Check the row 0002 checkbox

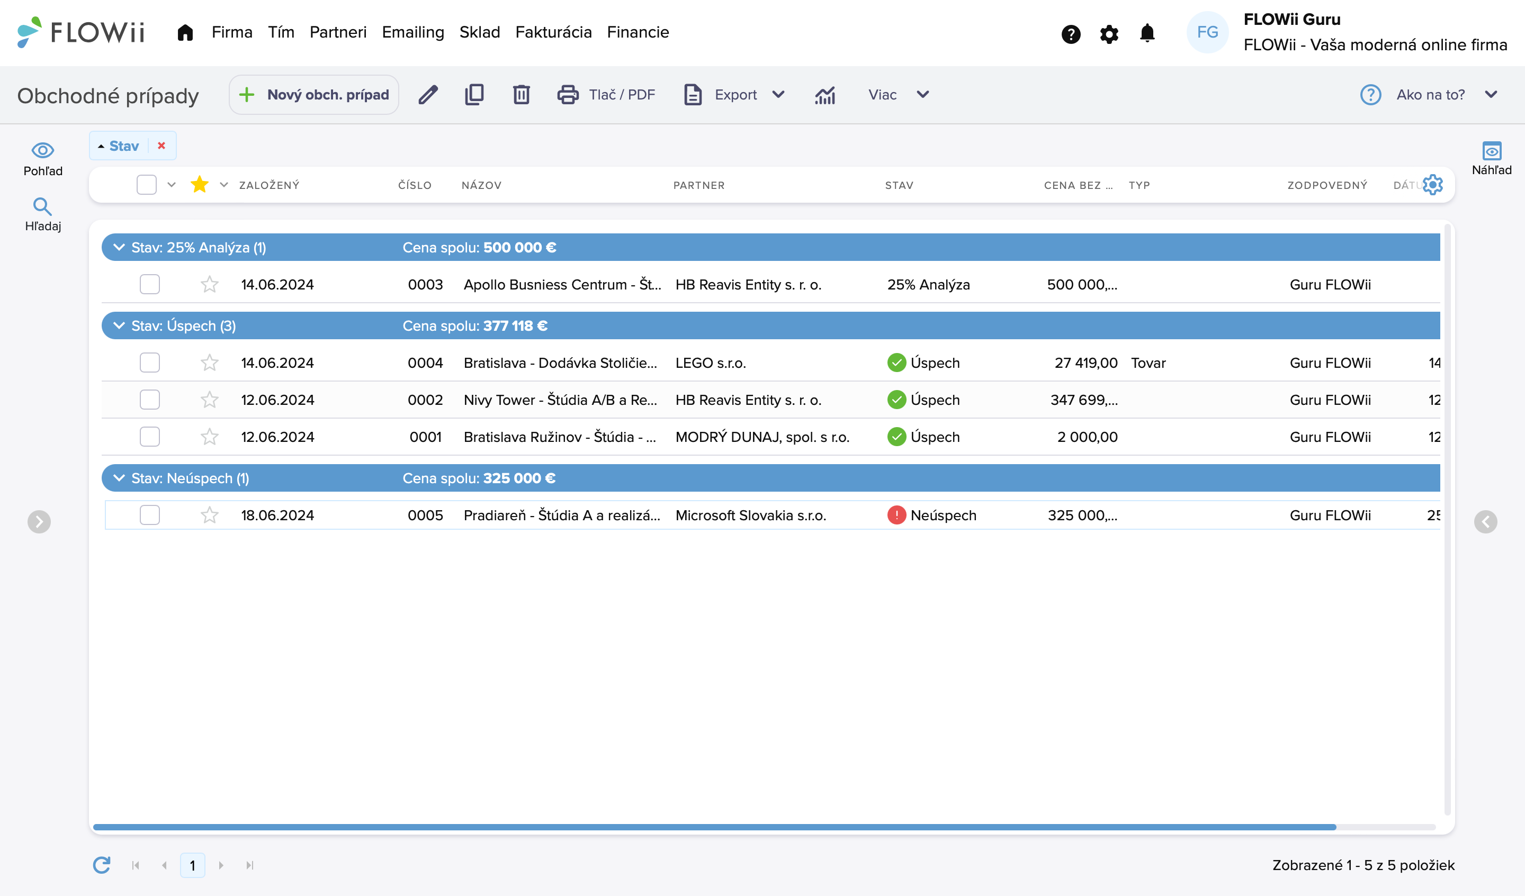click(149, 399)
